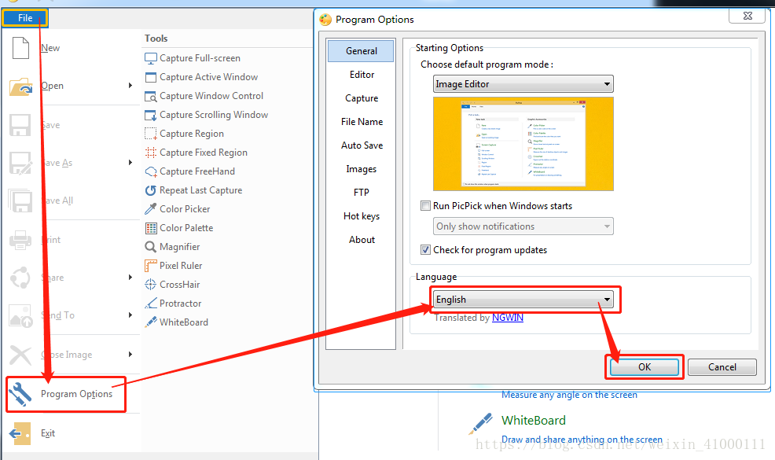Click the Close Image X icon
The width and height of the screenshot is (775, 460).
click(20, 355)
